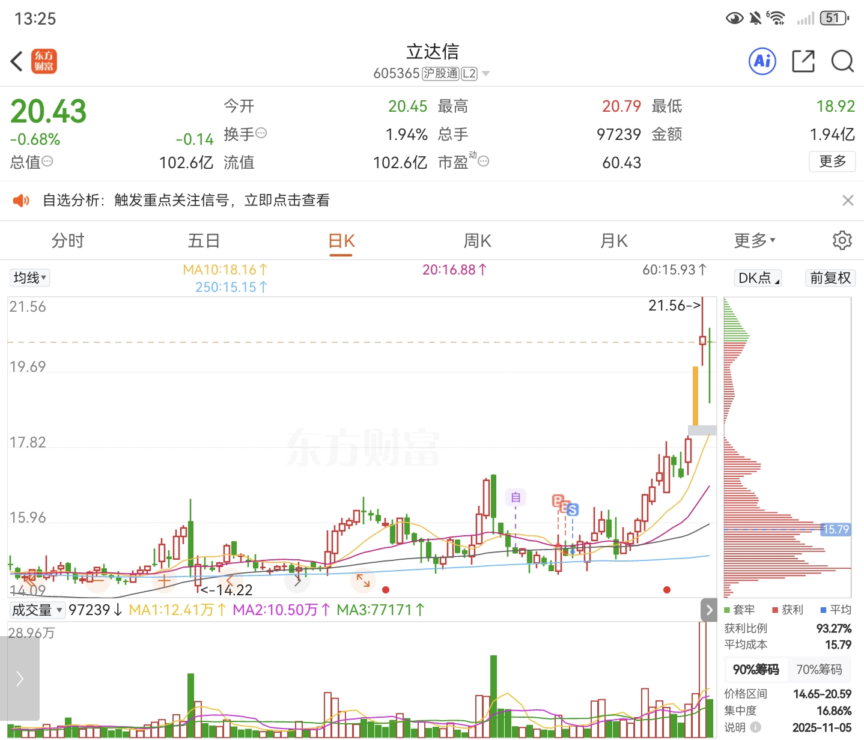Tap the L2 badge
Image resolution: width=864 pixels, height=740 pixels.
[469, 74]
